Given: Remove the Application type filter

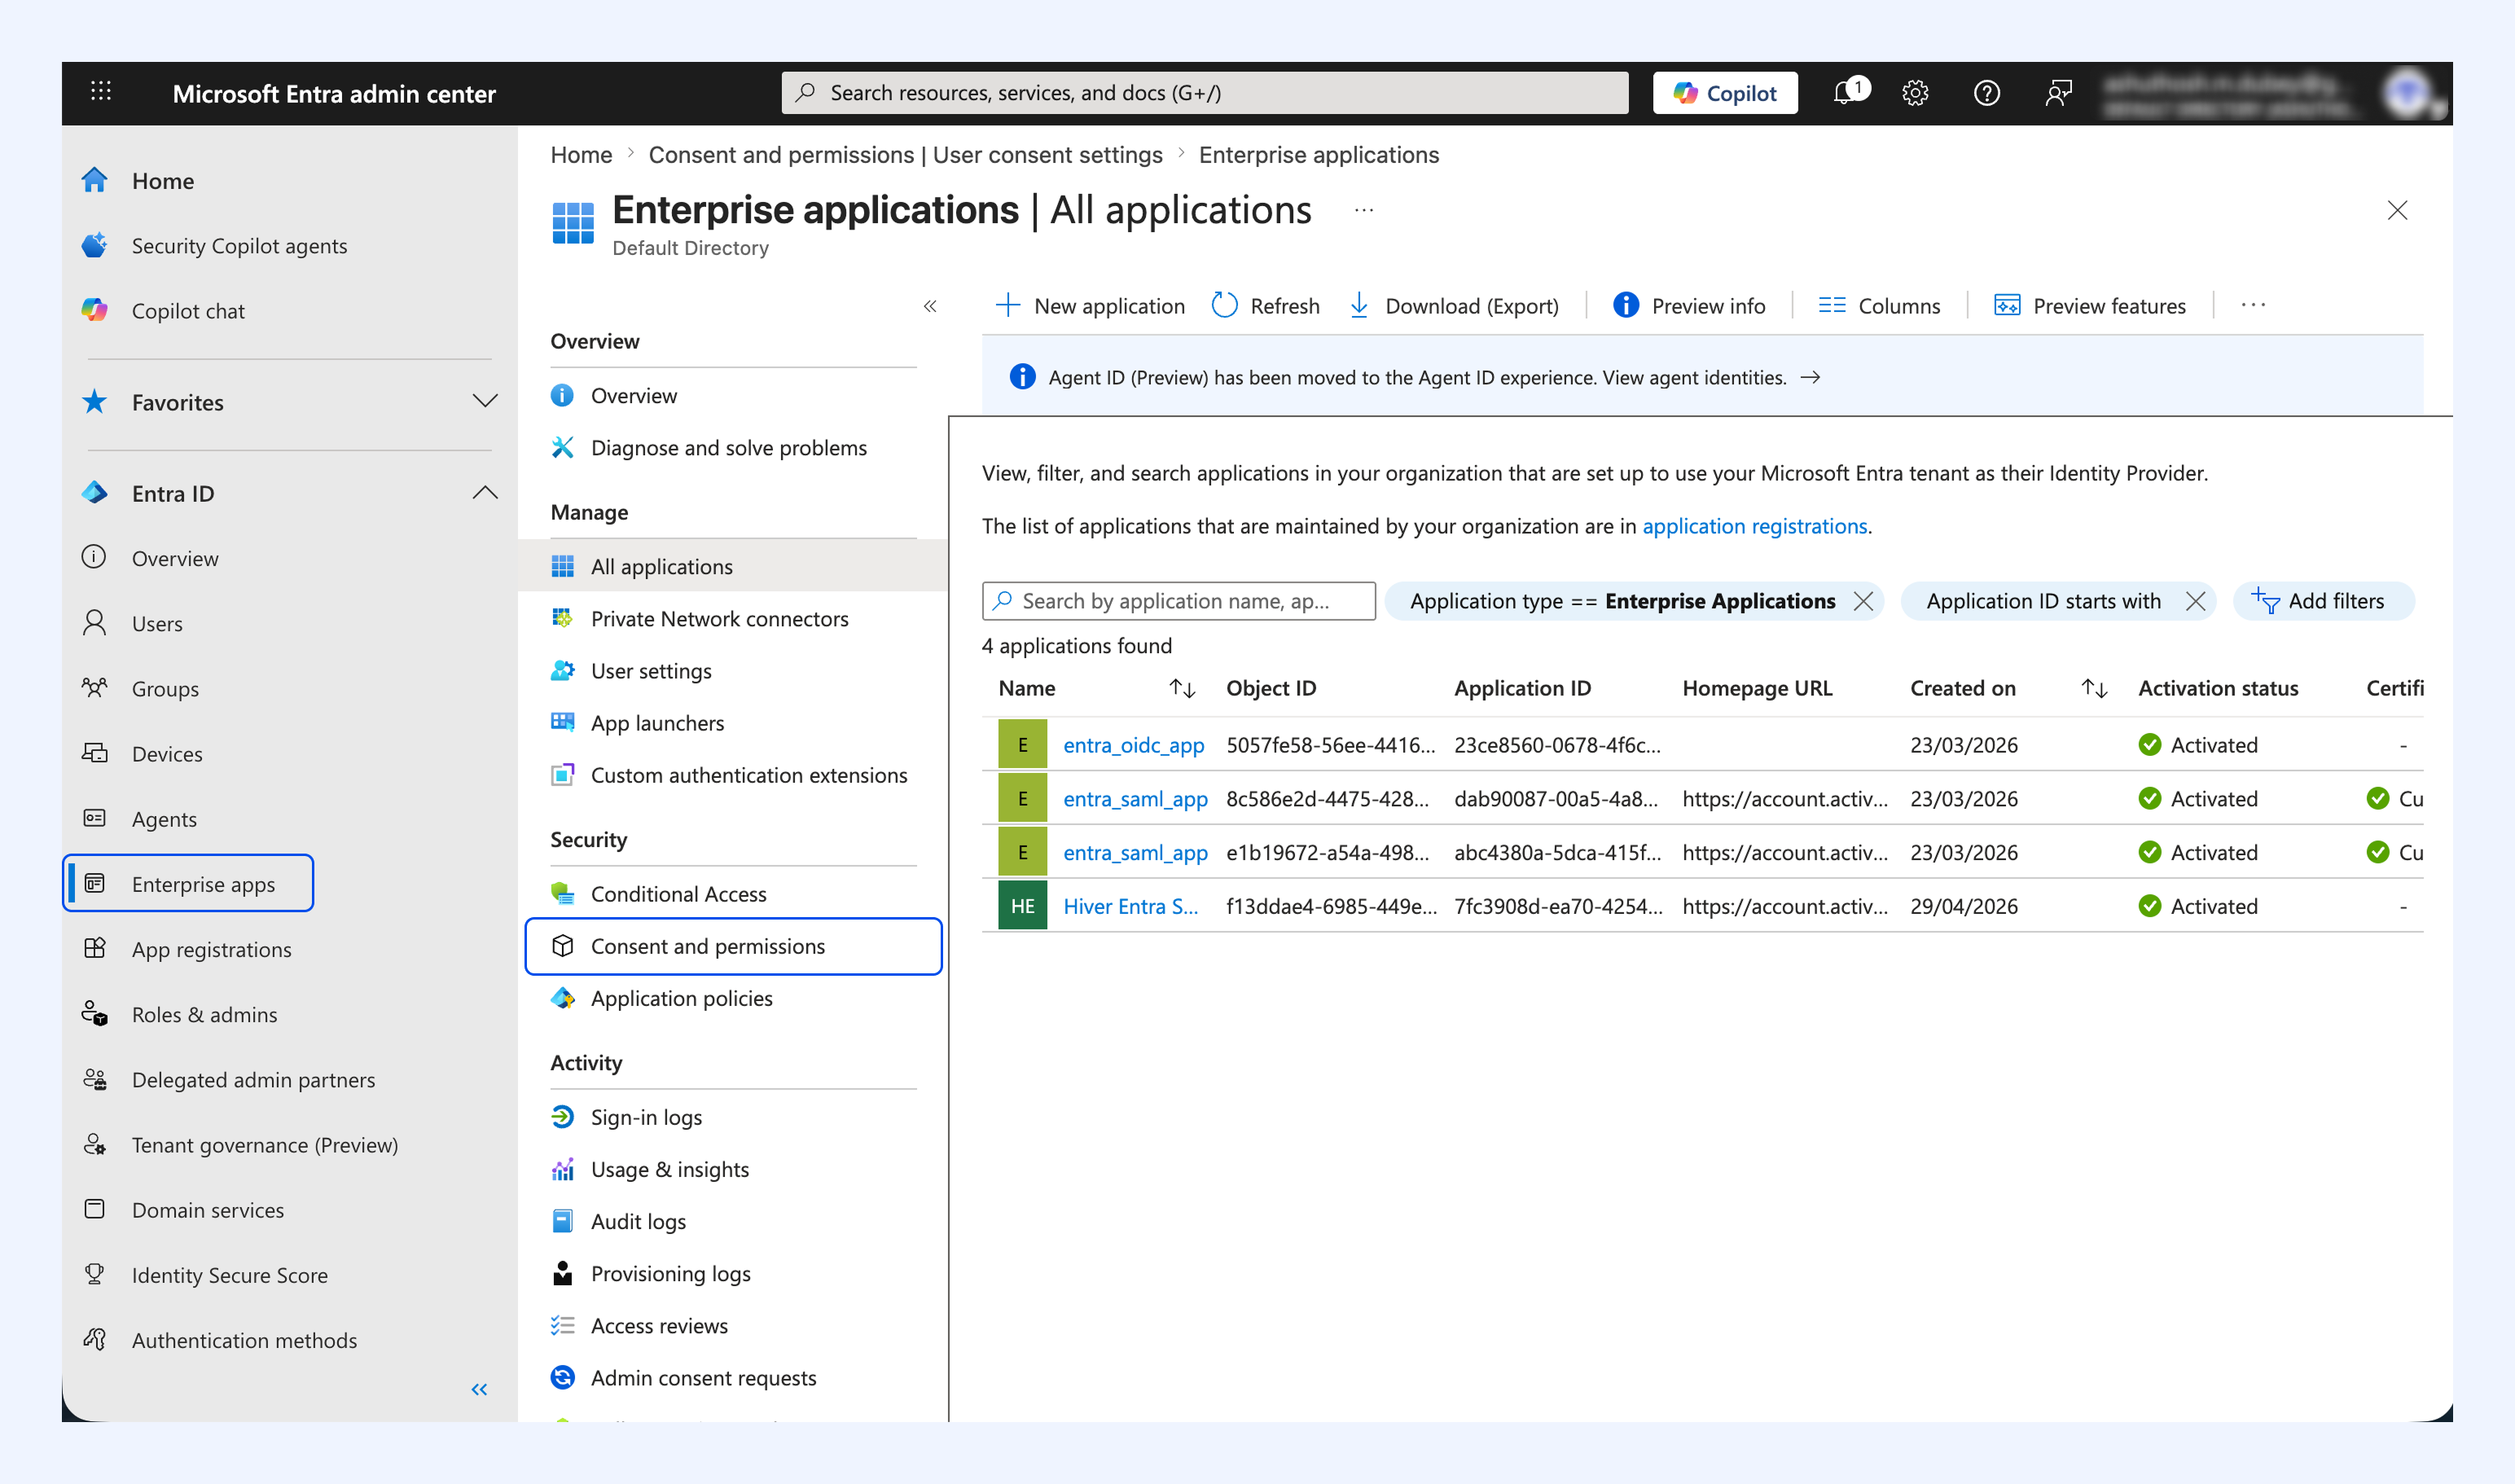Looking at the screenshot, I should tap(1863, 601).
